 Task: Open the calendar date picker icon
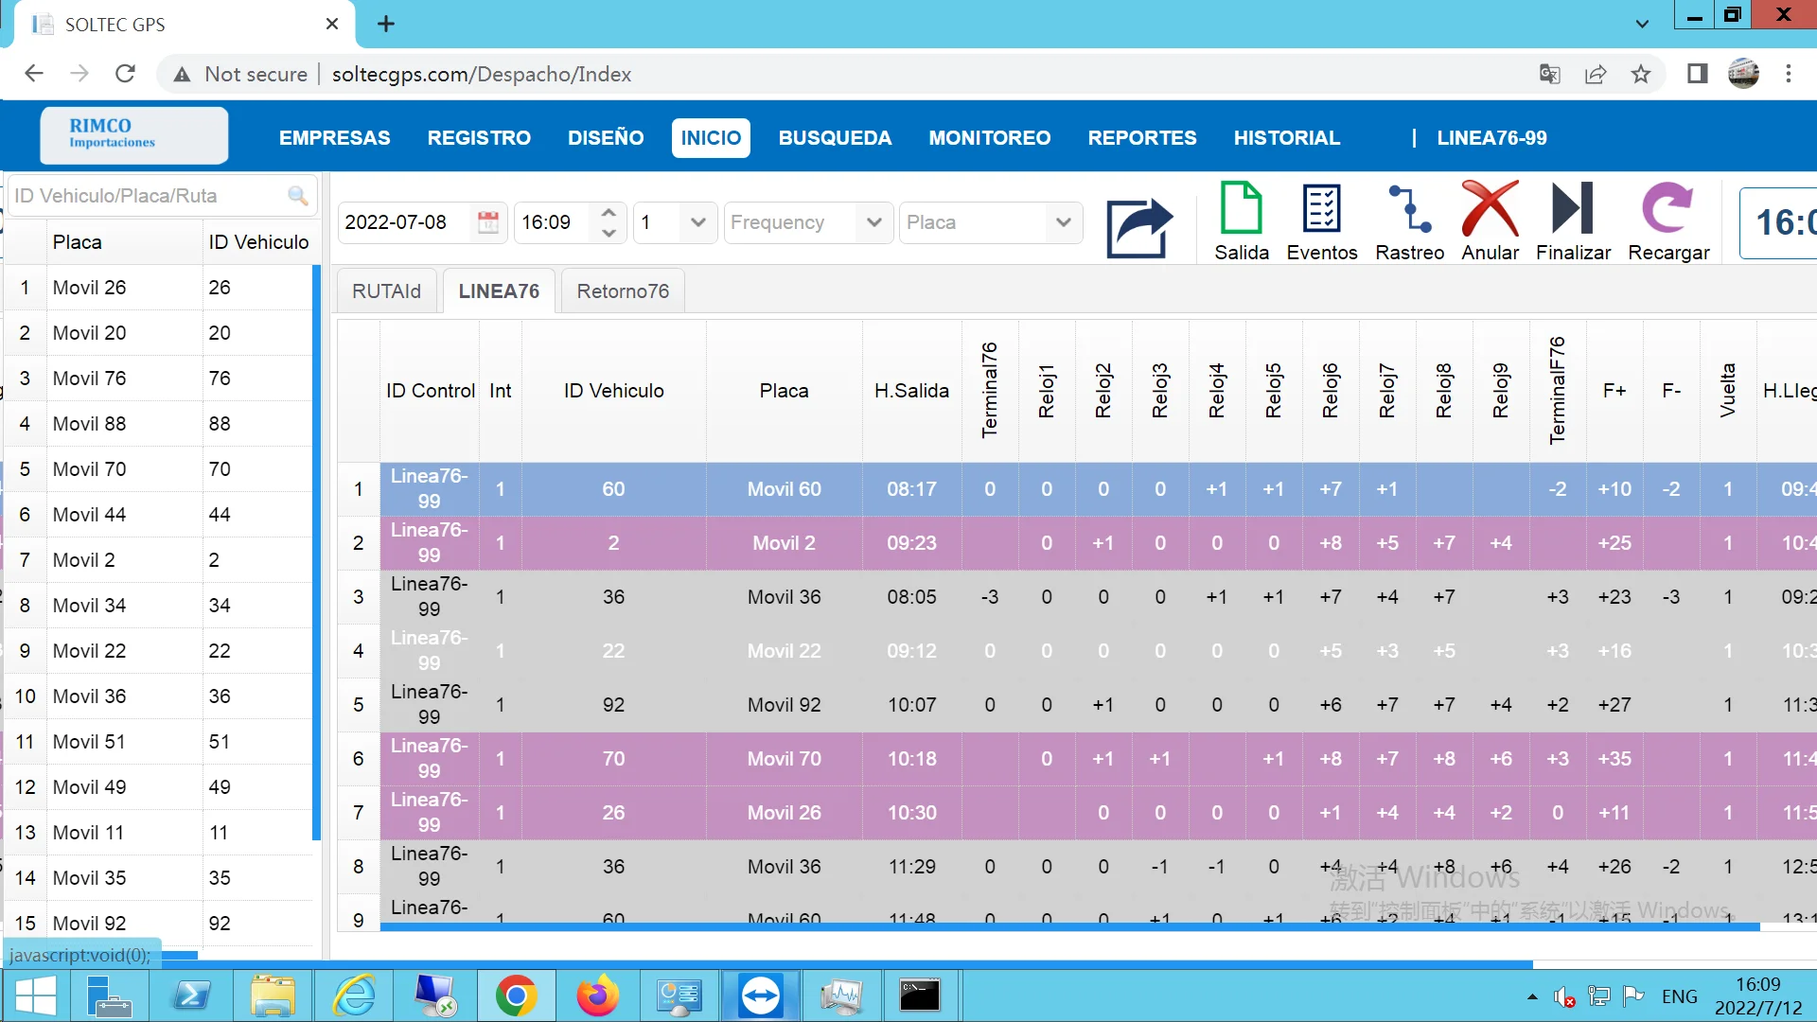488,222
